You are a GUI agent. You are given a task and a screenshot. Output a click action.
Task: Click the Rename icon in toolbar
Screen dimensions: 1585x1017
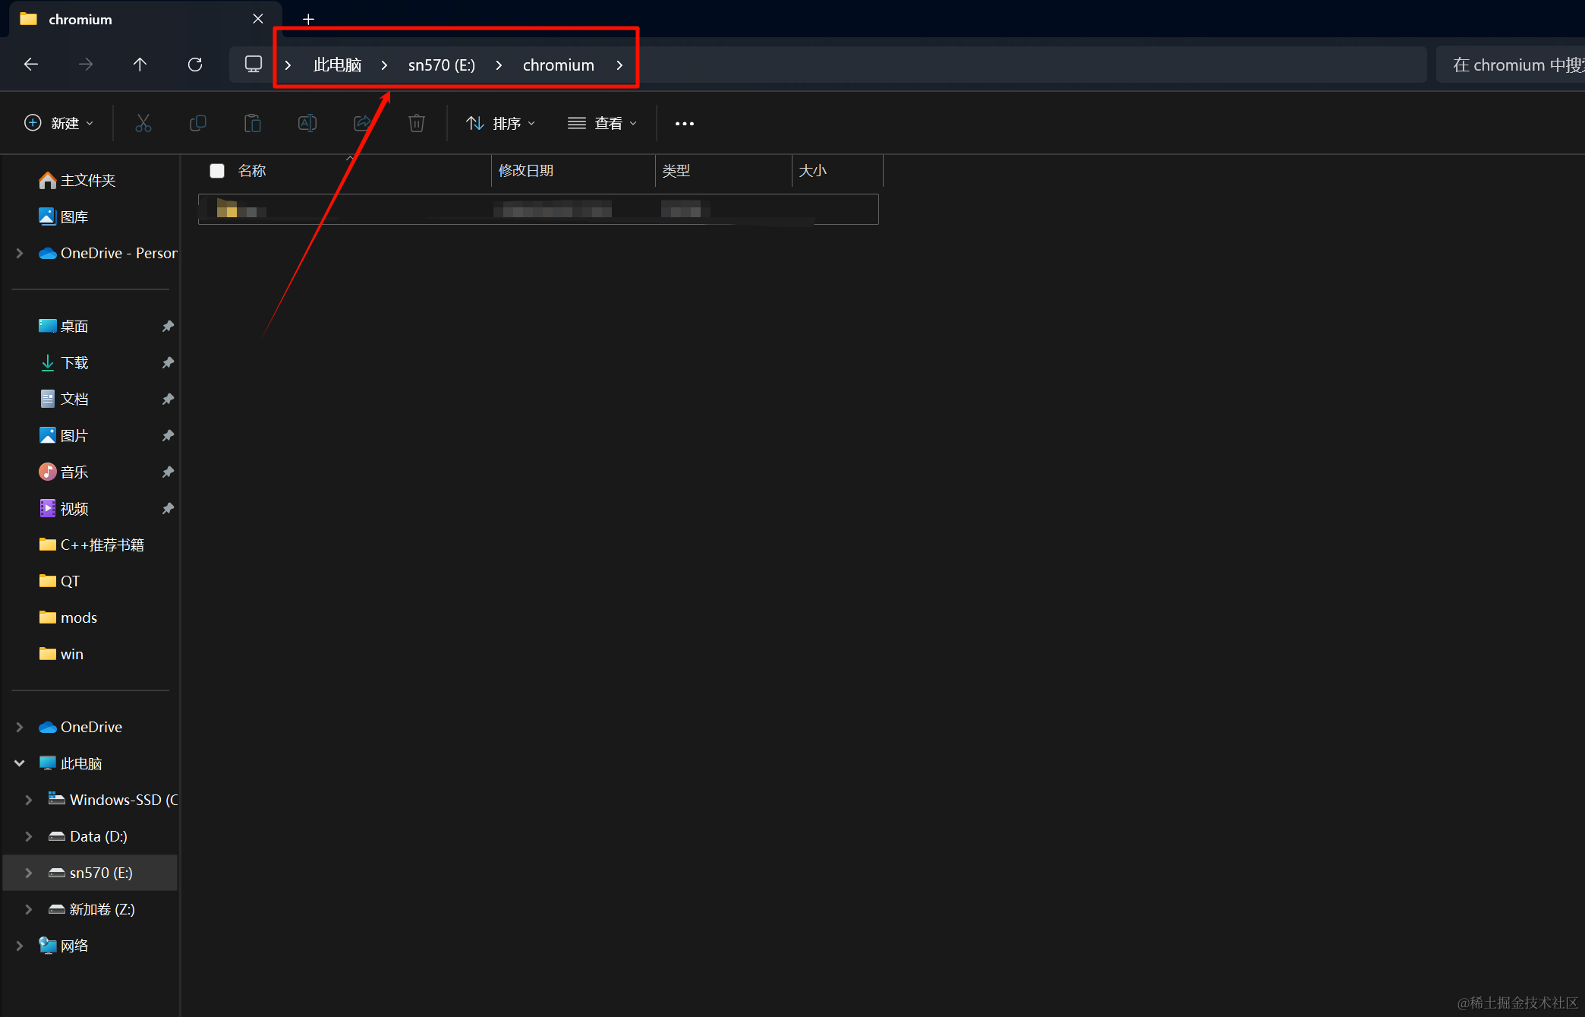(x=307, y=123)
